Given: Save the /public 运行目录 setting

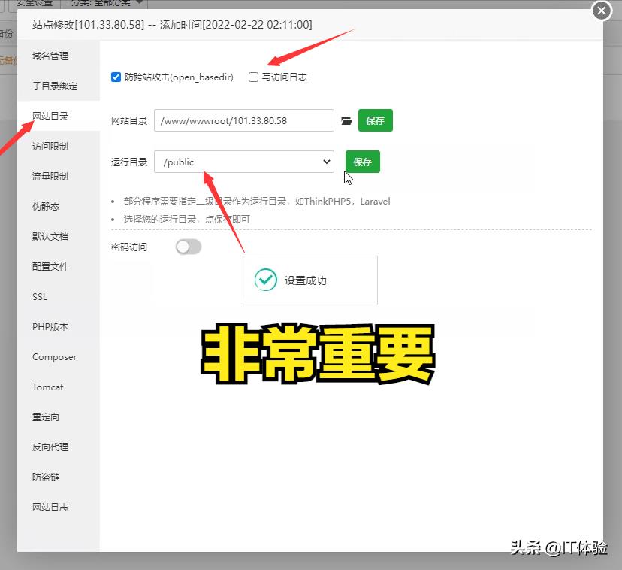Looking at the screenshot, I should pos(362,162).
